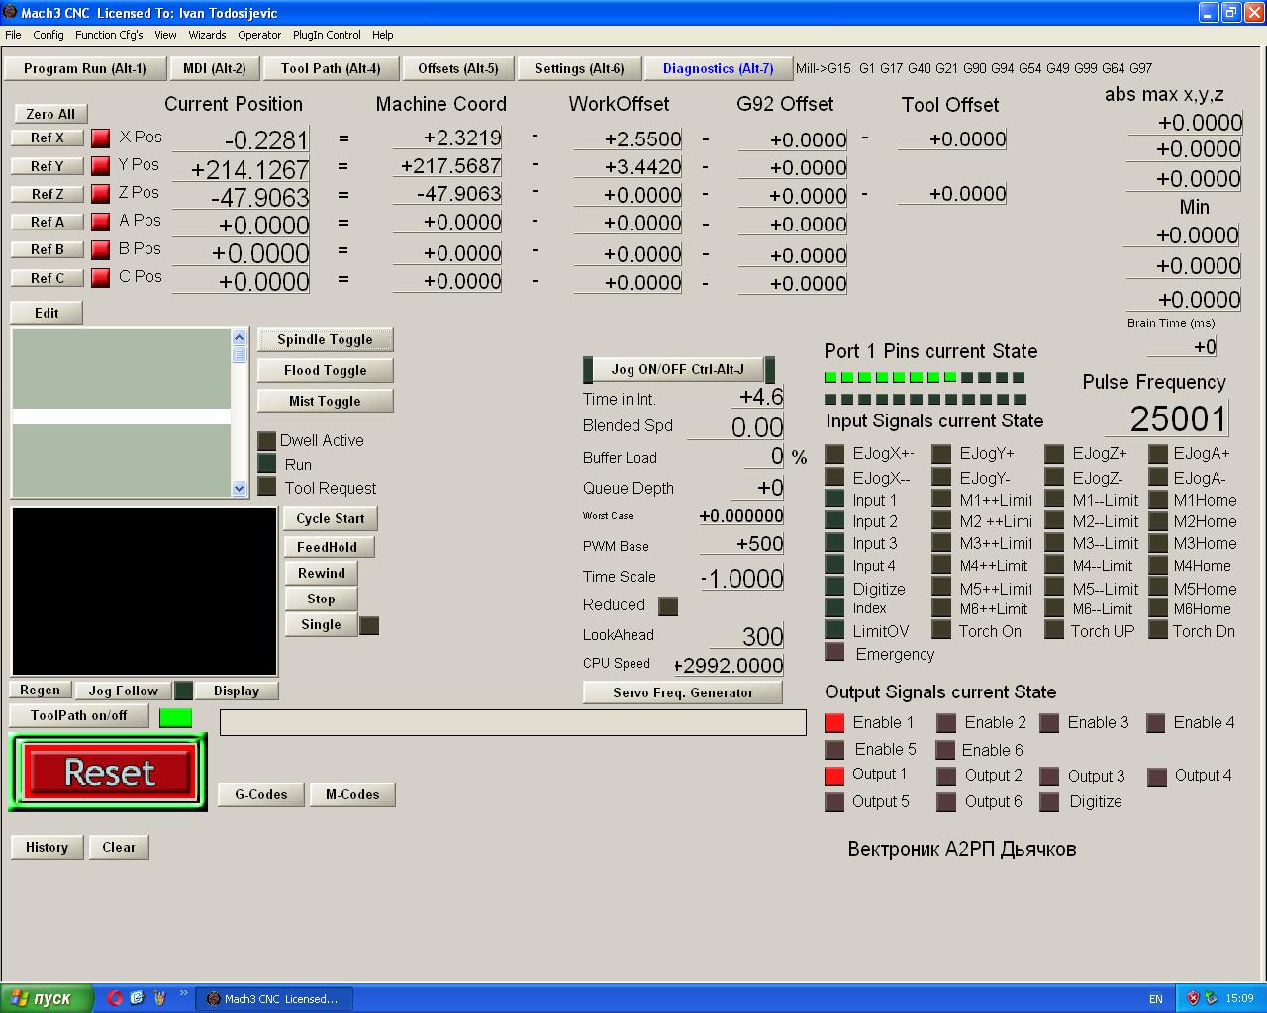Click the EJogA+ input signal LED
1267x1013 pixels.
click(1158, 454)
